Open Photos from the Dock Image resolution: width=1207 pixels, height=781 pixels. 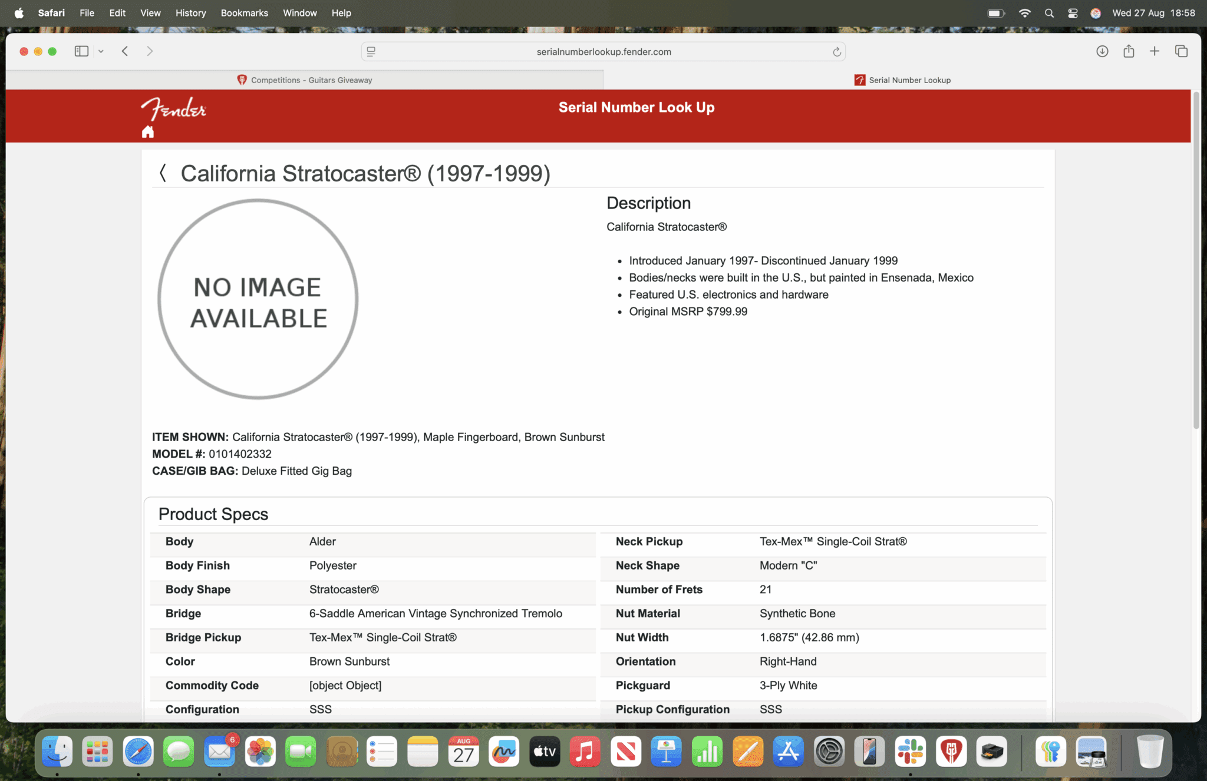coord(260,752)
